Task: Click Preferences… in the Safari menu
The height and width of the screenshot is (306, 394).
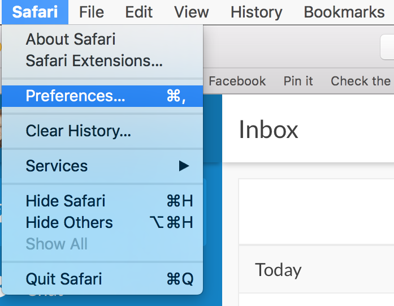Action: (102, 96)
